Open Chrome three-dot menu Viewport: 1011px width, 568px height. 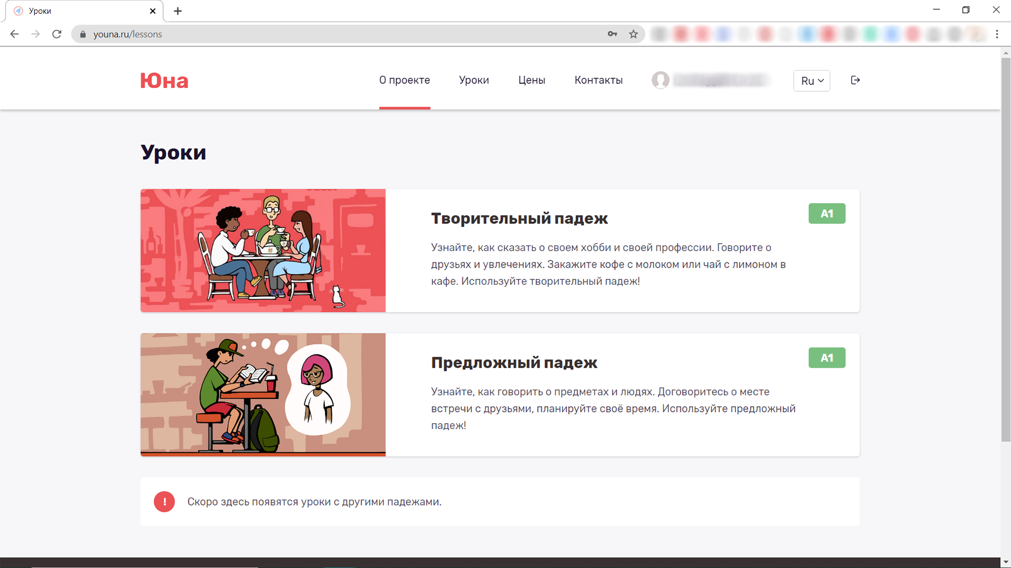pyautogui.click(x=997, y=34)
